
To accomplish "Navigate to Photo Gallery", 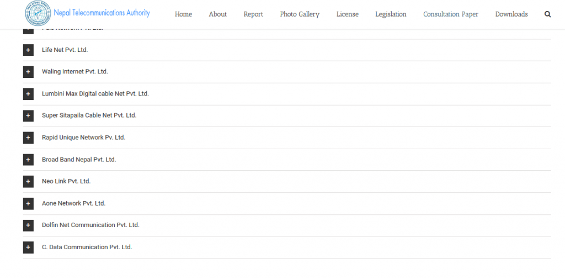I will click(300, 14).
